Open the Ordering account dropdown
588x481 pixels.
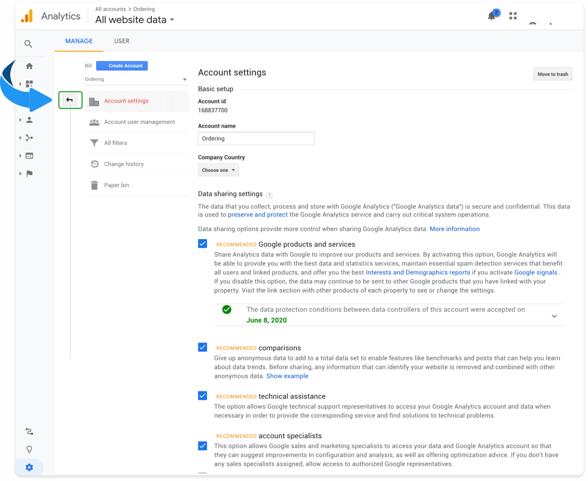(136, 79)
